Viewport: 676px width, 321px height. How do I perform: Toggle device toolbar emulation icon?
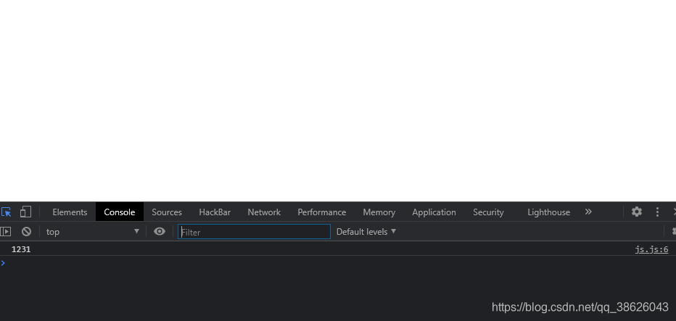point(26,212)
